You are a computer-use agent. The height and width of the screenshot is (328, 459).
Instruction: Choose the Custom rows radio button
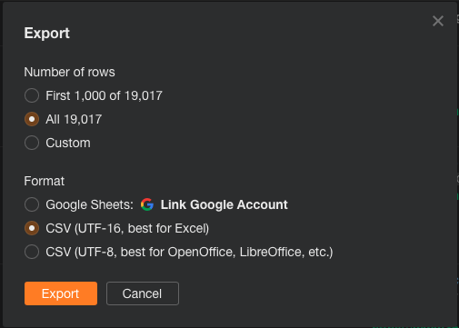32,143
